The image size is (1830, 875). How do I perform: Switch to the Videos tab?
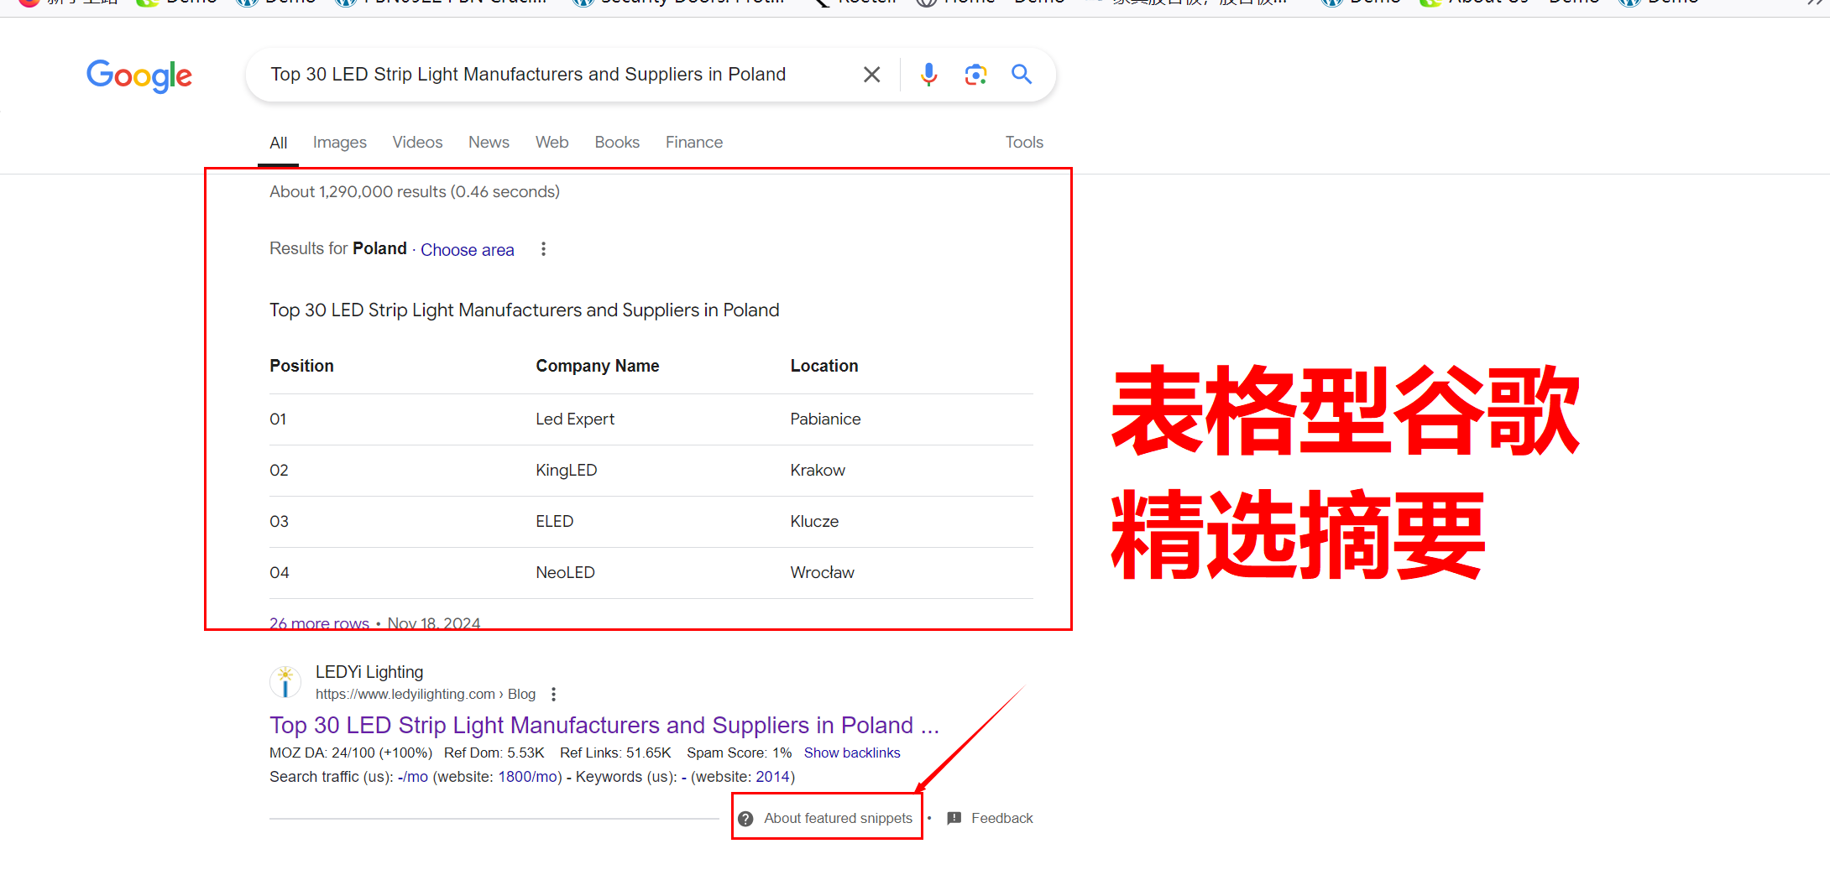click(x=417, y=143)
